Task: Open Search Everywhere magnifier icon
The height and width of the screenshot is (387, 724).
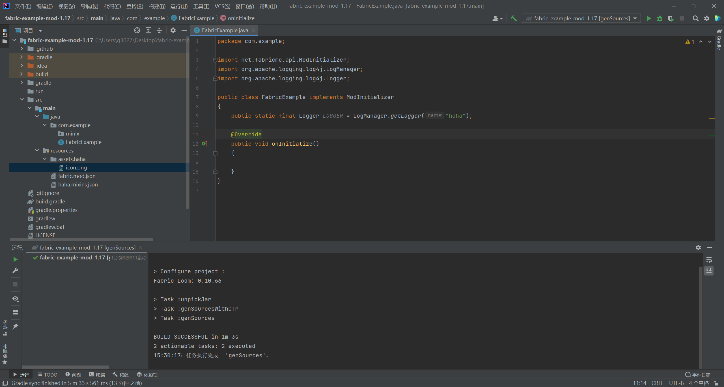Action: [x=695, y=18]
